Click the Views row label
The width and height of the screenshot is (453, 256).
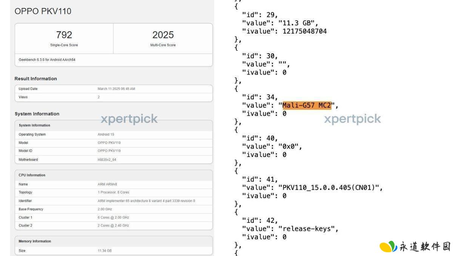point(23,97)
